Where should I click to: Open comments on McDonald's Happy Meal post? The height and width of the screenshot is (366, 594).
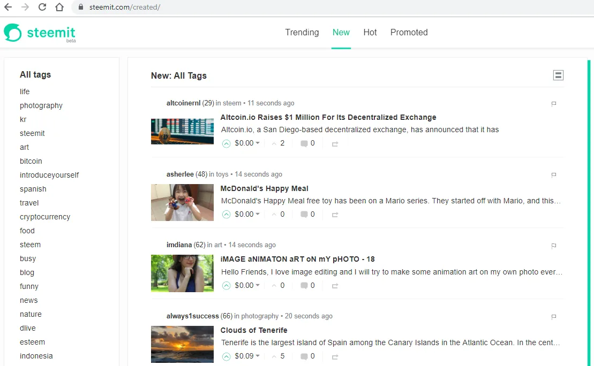click(x=307, y=215)
